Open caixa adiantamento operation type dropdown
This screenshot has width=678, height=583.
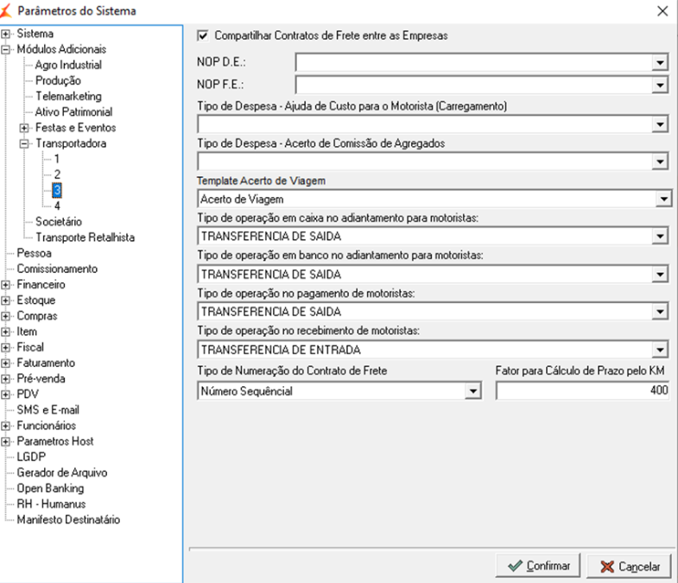[x=660, y=237]
